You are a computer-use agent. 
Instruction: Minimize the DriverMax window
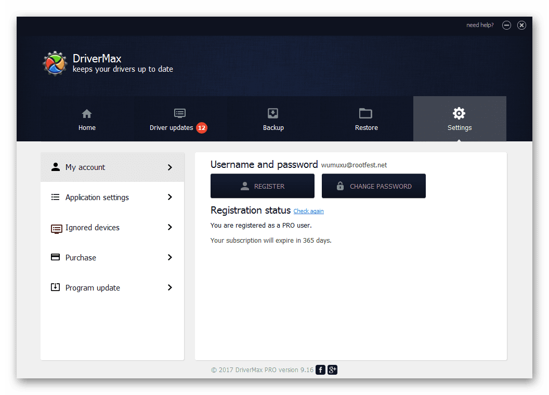click(x=506, y=25)
